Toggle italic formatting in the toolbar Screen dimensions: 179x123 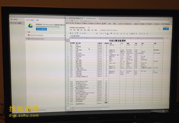[x=103, y=34]
